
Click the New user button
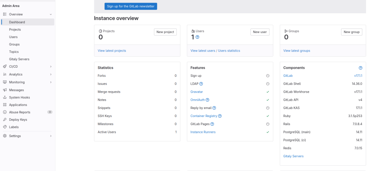click(260, 32)
